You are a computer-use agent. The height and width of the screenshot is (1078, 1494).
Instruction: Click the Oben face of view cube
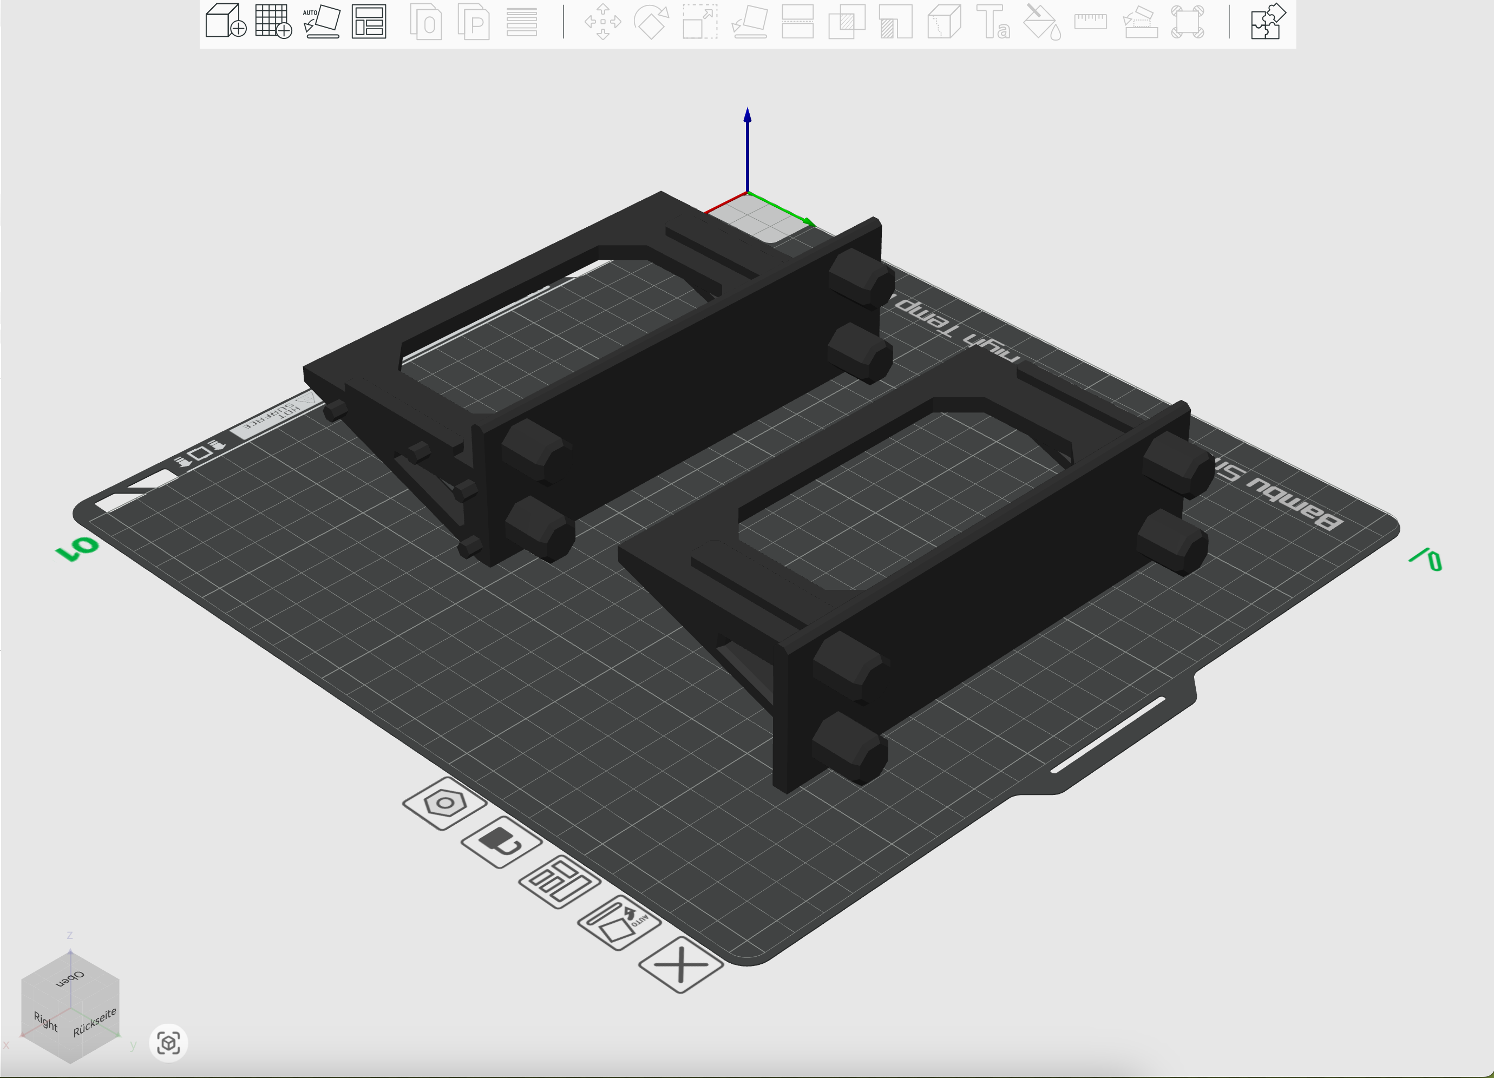[x=70, y=978]
